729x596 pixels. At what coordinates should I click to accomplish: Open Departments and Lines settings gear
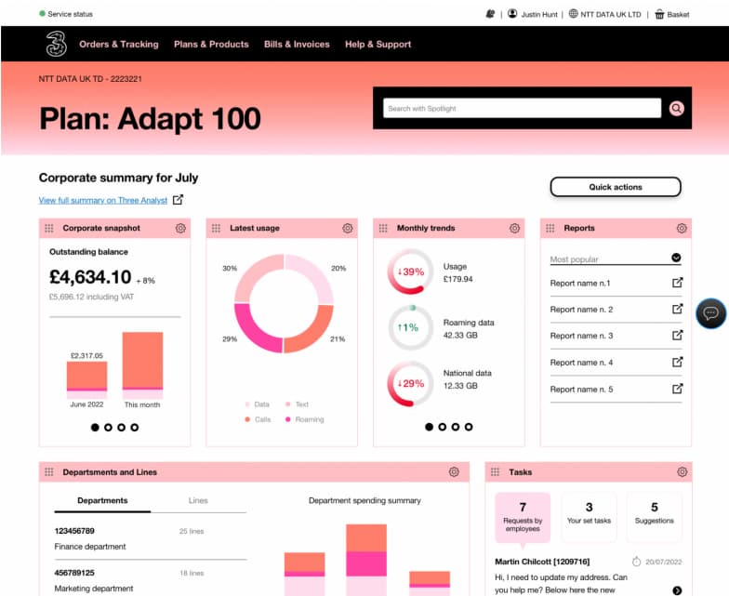454,472
